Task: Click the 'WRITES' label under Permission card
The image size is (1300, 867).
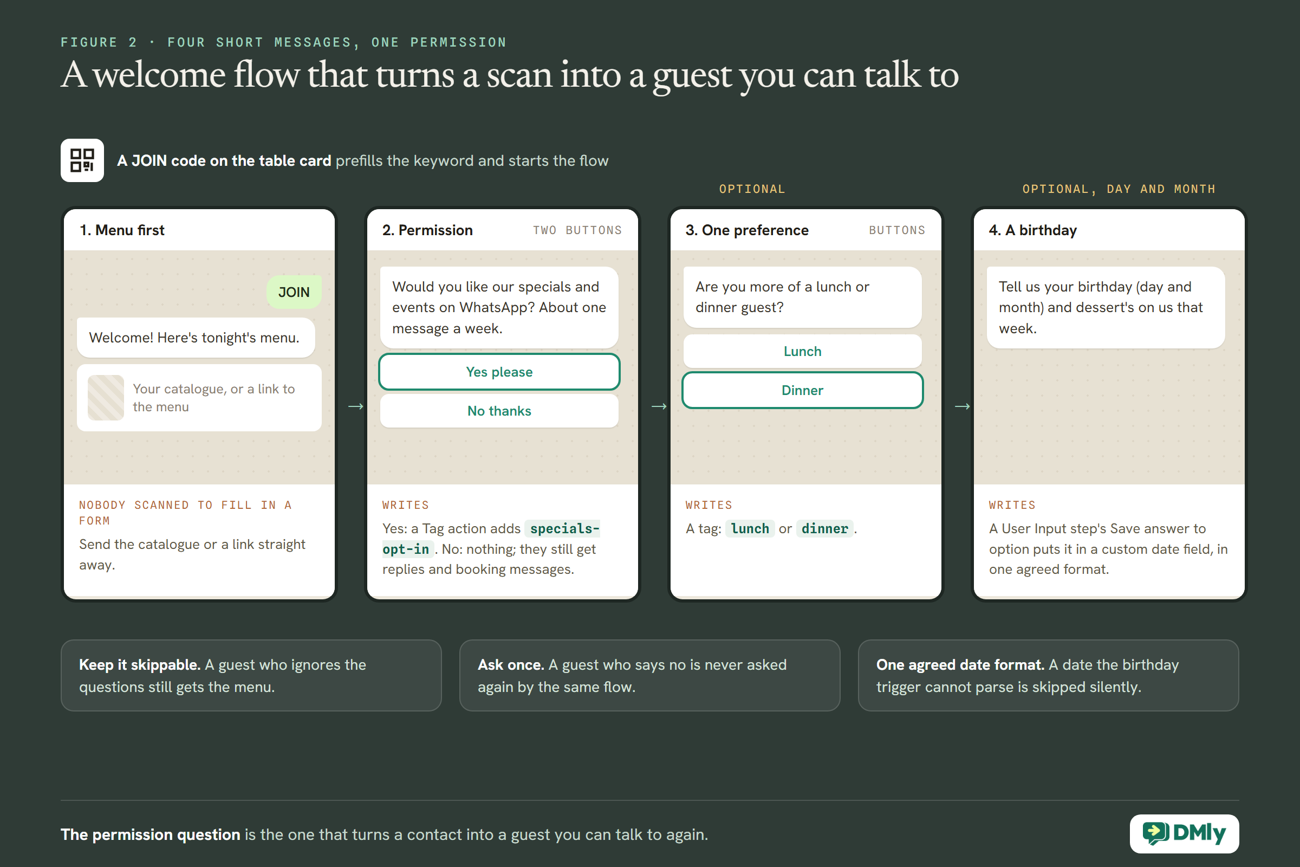Action: (405, 505)
